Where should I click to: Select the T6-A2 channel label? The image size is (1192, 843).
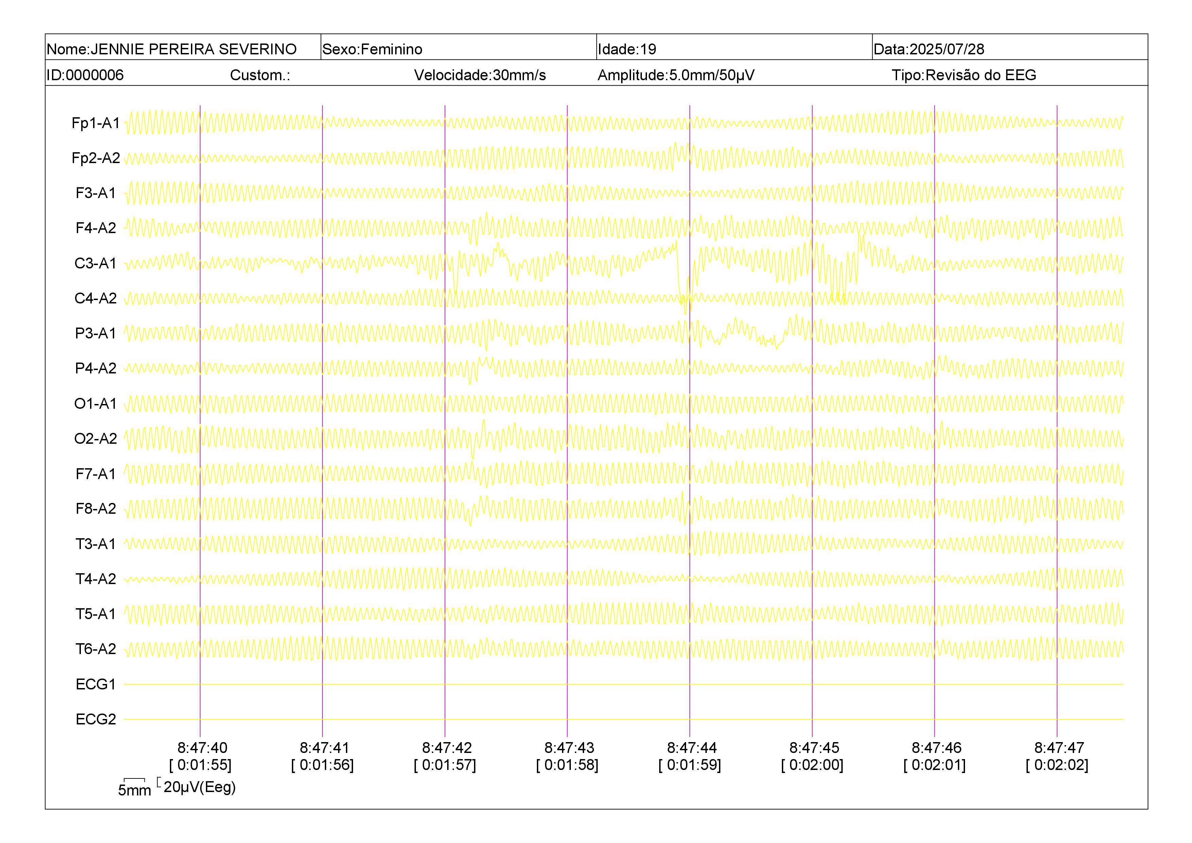(96, 649)
